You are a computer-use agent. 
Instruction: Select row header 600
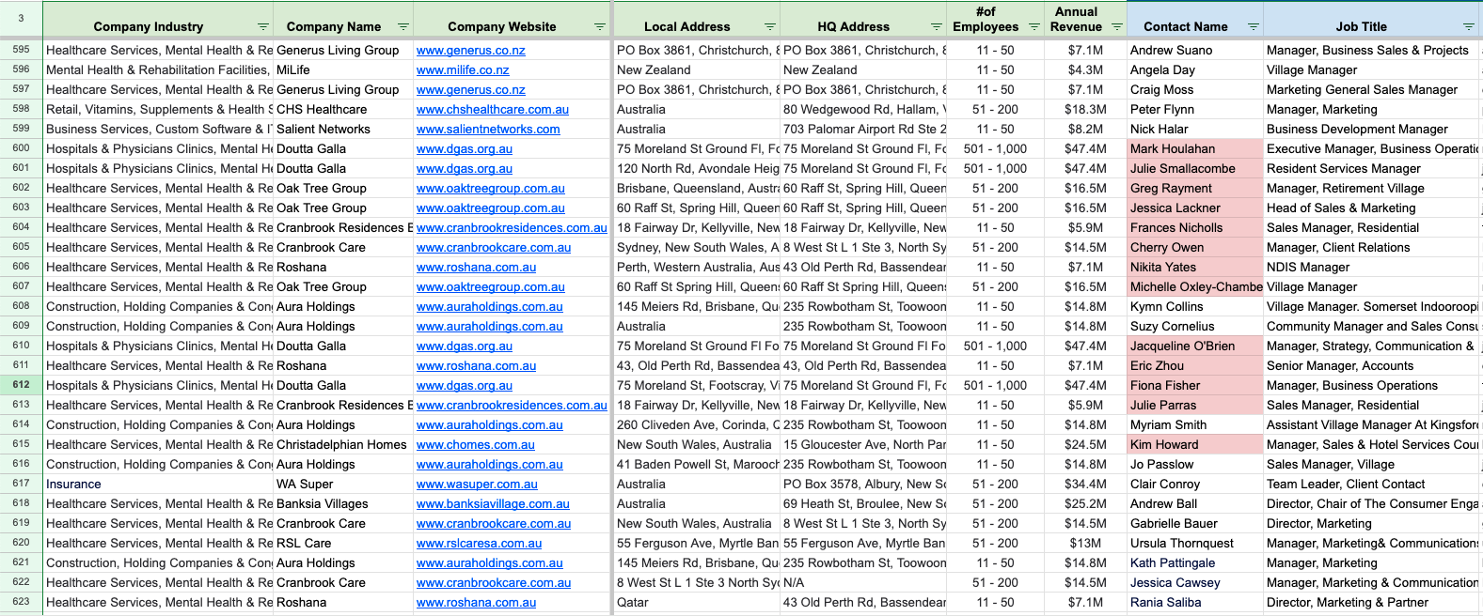pos(21,148)
